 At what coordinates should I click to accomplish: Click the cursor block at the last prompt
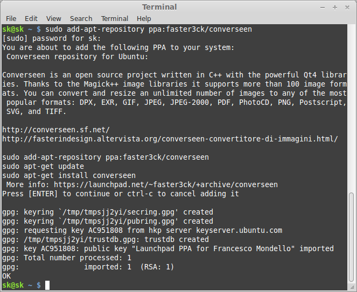click(47, 285)
